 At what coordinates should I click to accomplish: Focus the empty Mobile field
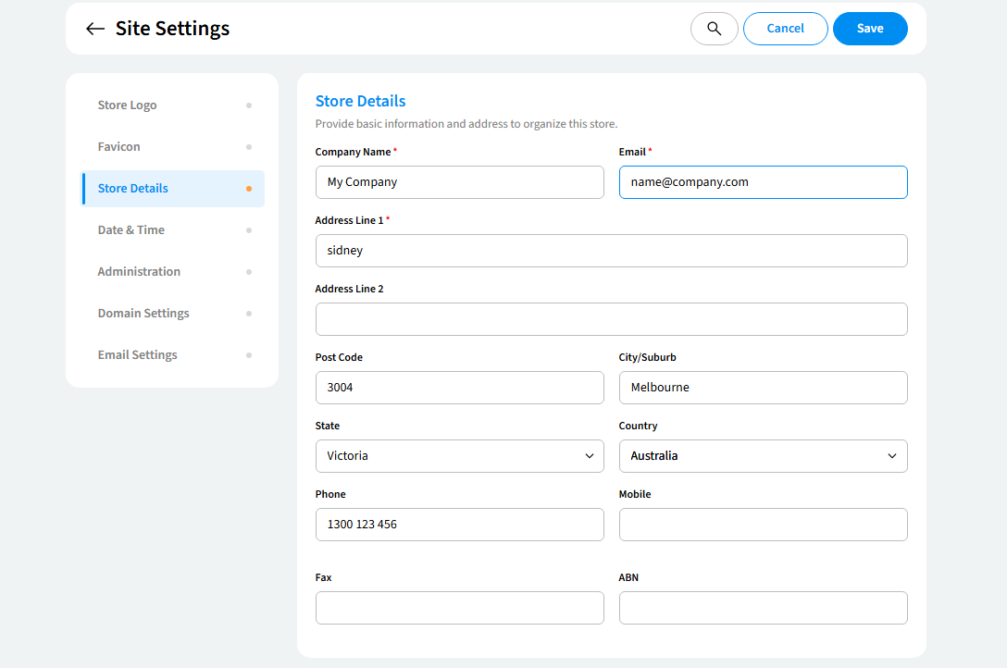(x=763, y=525)
